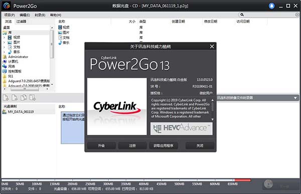
Task: Click the 网络 network globe icon
Action: point(5,66)
